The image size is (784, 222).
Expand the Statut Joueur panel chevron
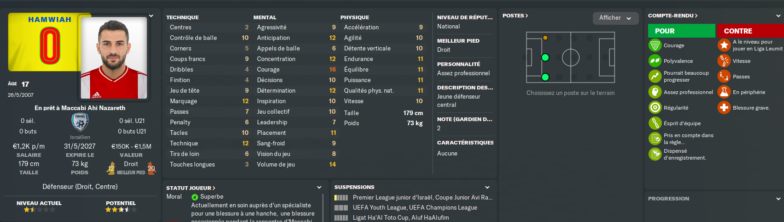point(319,187)
